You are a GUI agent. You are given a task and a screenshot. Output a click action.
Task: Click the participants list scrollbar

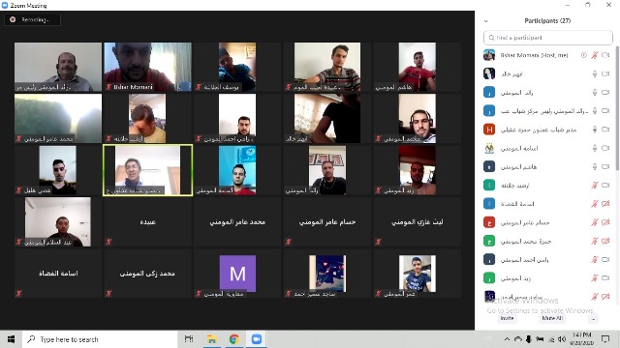point(617,108)
